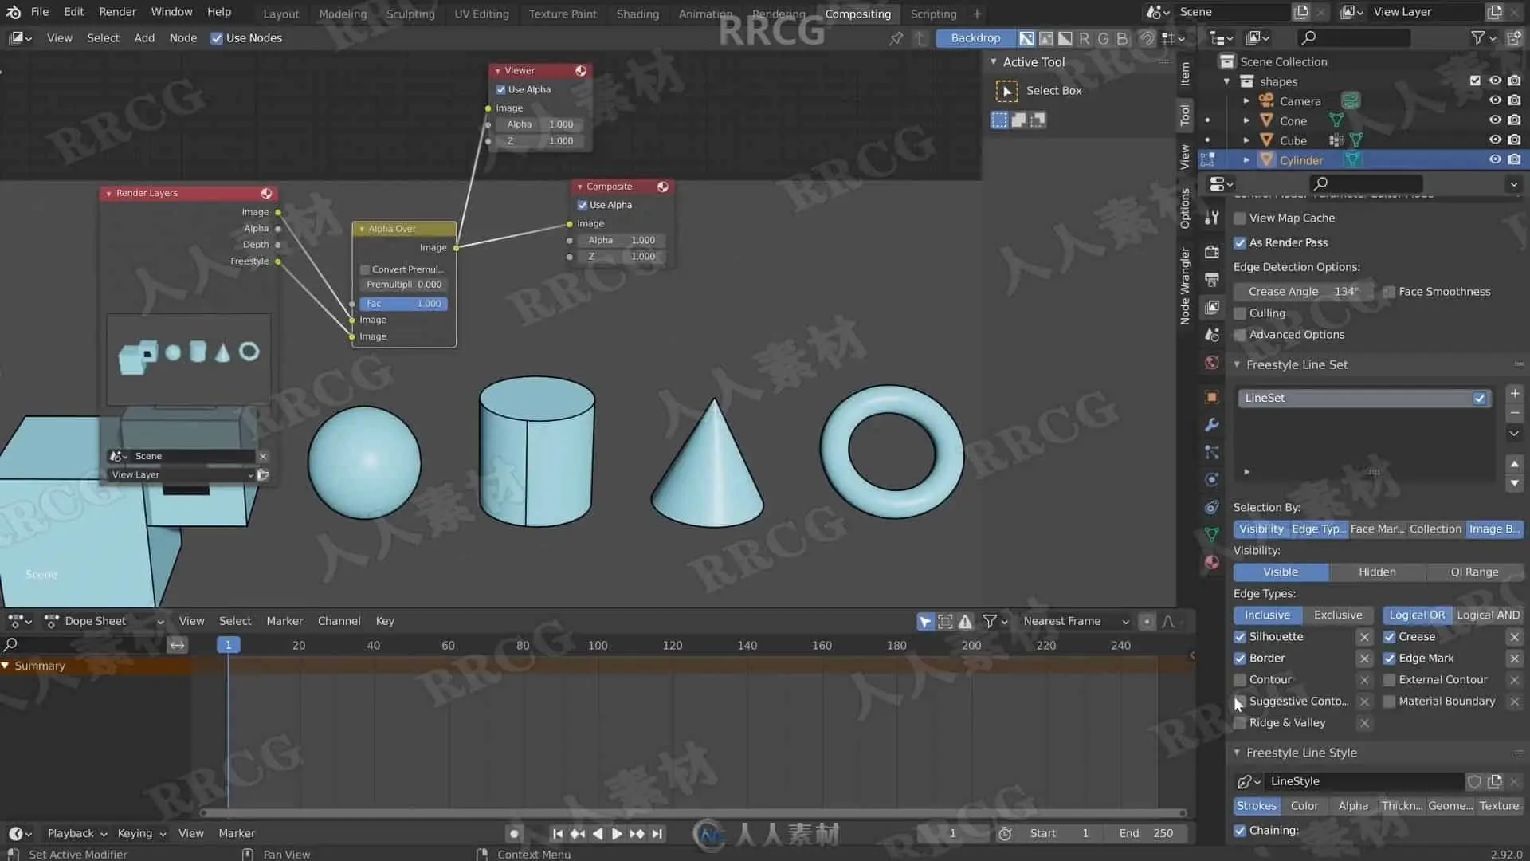Expand the Cone object in the outliner
This screenshot has height=861, width=1530.
coord(1246,120)
